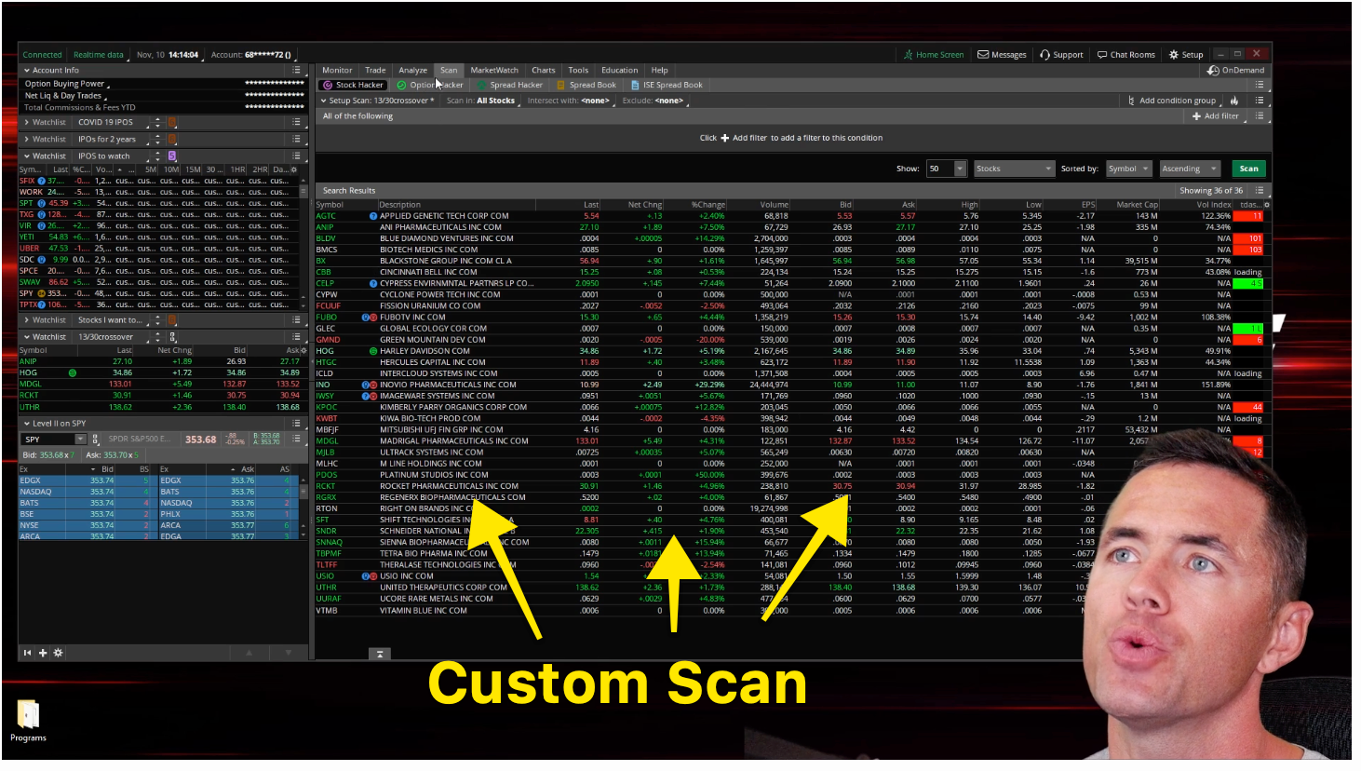This screenshot has height=771, width=1361.
Task: Expand the IPOs for 2 years watchlist
Action: 26,139
